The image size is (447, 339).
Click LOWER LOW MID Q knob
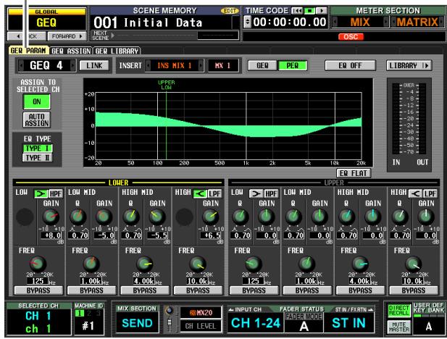click(x=78, y=217)
